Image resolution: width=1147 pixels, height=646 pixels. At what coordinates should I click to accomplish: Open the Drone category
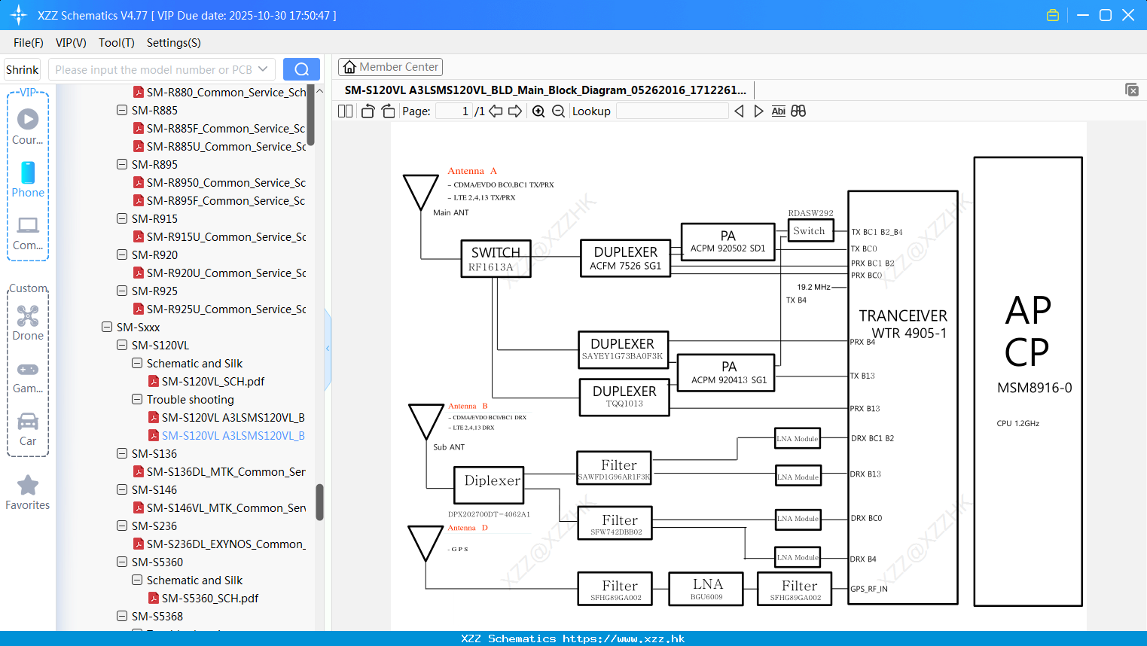(x=28, y=323)
